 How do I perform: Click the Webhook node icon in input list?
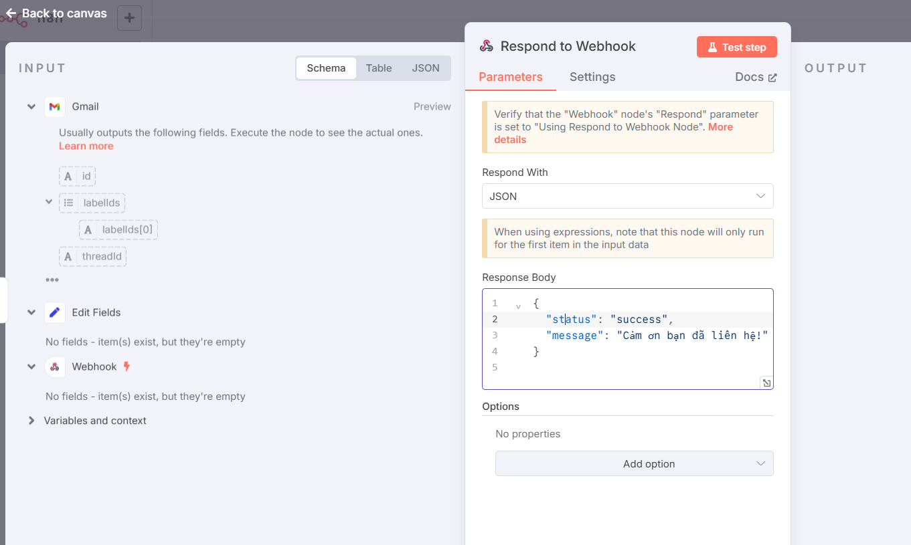[55, 366]
